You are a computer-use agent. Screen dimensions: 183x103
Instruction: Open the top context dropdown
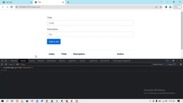[x=11, y=64]
